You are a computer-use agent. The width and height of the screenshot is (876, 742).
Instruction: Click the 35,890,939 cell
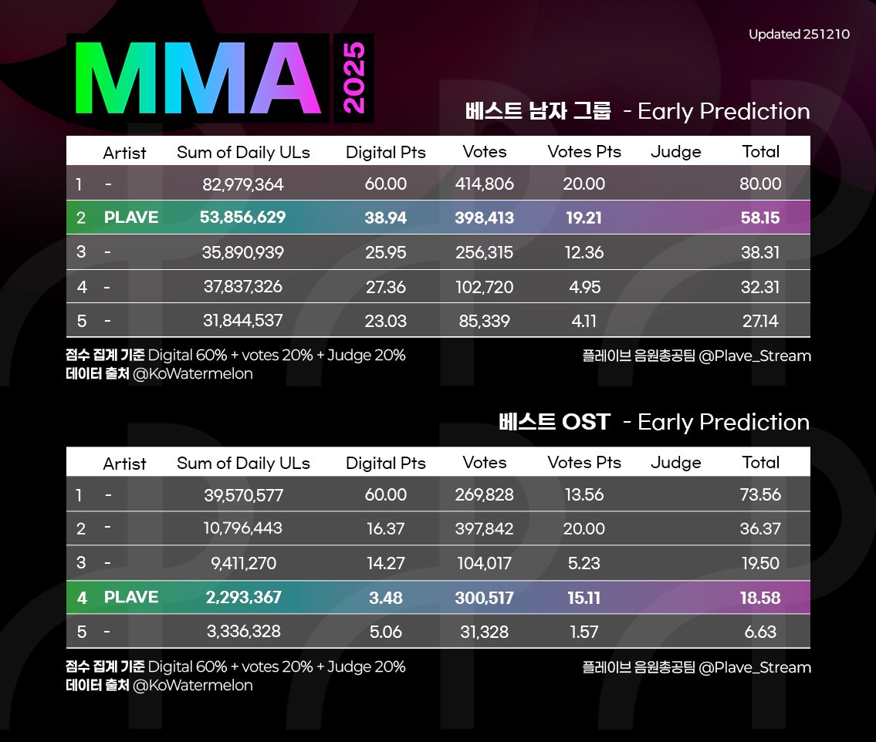243,252
